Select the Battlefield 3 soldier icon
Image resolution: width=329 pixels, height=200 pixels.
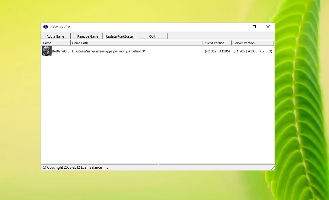tap(47, 51)
